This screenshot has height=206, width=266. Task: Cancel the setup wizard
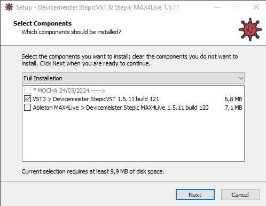[240, 195]
